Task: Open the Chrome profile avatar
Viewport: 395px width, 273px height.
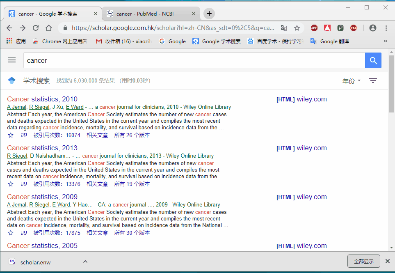Action: pos(373,28)
